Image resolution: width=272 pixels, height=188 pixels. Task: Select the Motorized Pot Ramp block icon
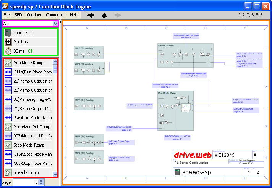8,127
